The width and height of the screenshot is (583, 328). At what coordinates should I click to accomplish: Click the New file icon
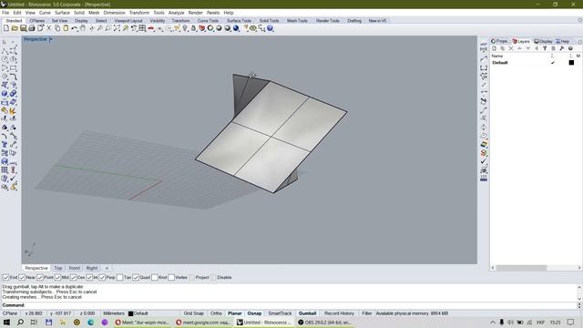pyautogui.click(x=6, y=28)
